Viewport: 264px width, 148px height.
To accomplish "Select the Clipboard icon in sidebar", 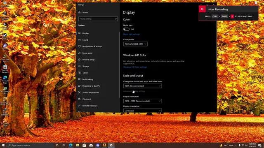I will [x=79, y=99].
